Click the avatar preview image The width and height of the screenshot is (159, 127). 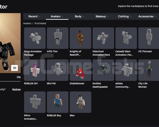tap(10, 43)
